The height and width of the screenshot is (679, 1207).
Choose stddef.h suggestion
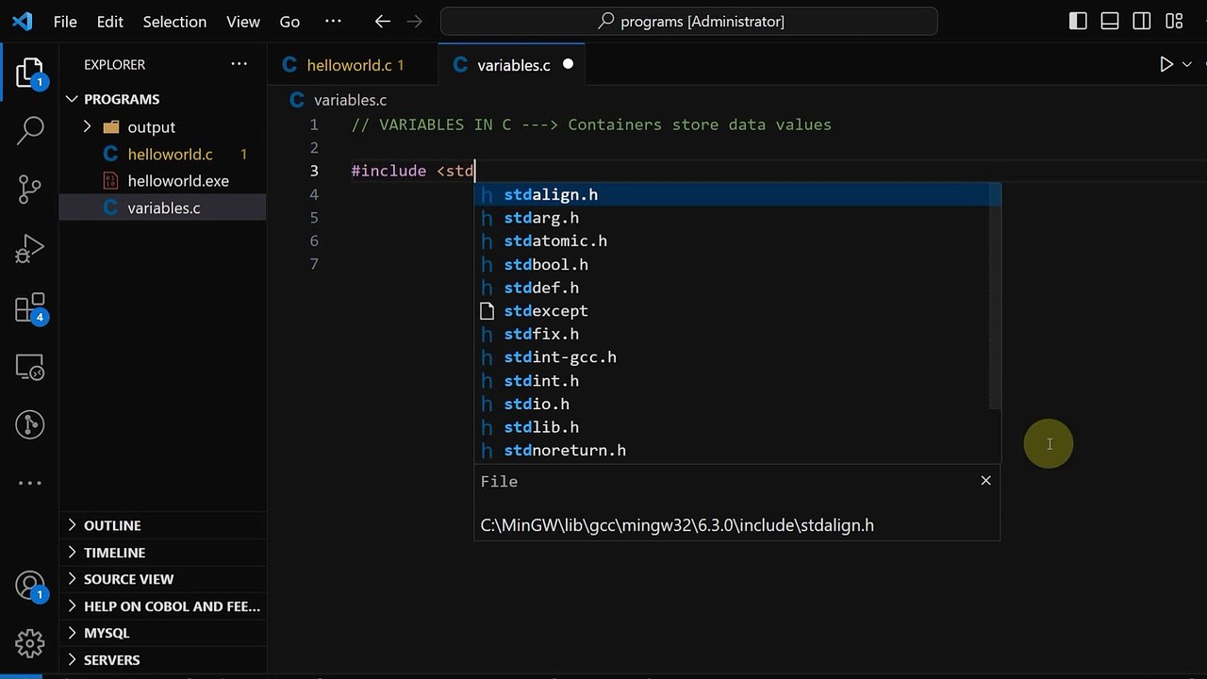[x=731, y=288]
